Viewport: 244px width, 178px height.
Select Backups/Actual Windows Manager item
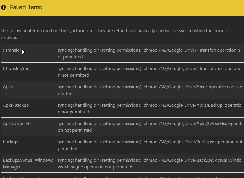tap(28, 163)
